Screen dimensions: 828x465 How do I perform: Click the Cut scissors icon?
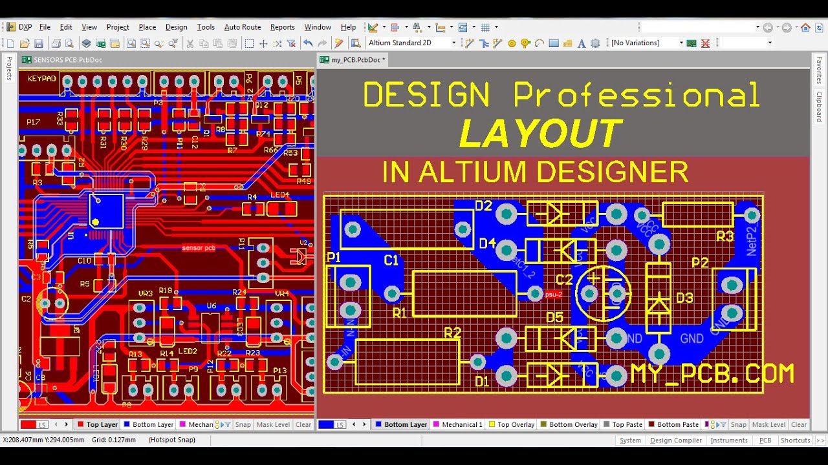point(190,43)
